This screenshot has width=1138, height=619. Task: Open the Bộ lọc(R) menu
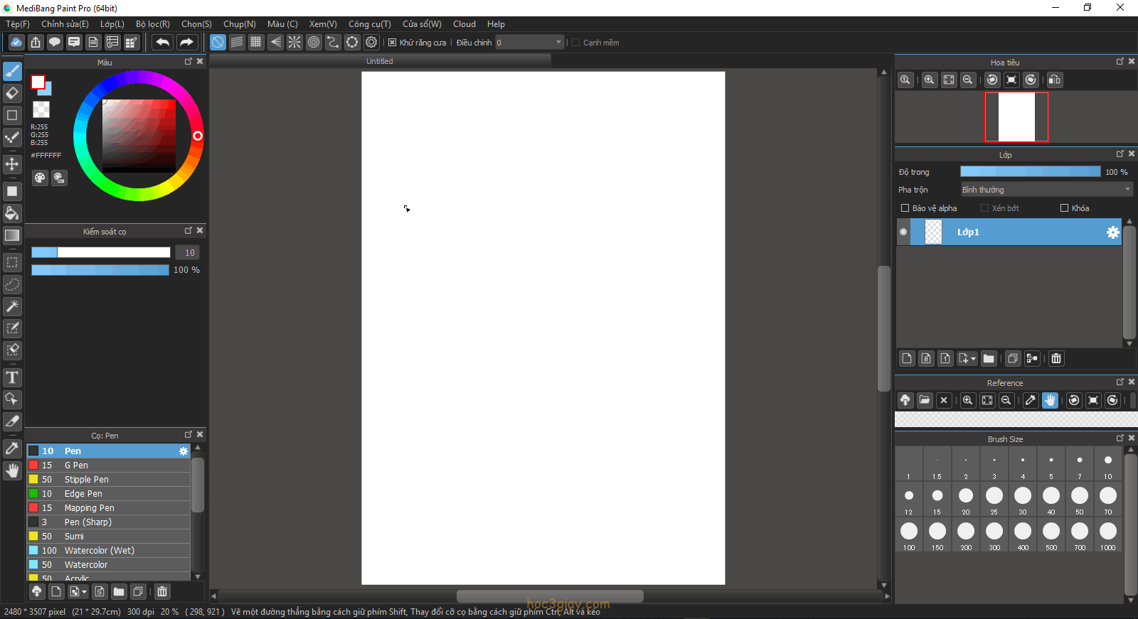tap(152, 24)
